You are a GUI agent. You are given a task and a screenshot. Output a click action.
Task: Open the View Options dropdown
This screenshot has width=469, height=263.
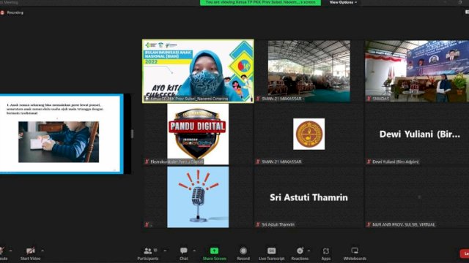tap(343, 2)
